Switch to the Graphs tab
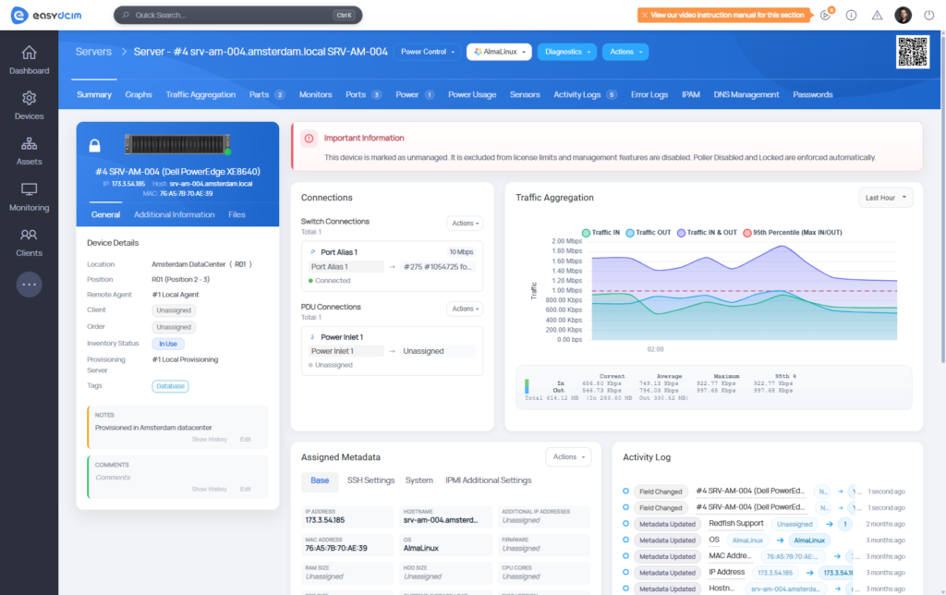946x595 pixels. point(139,95)
